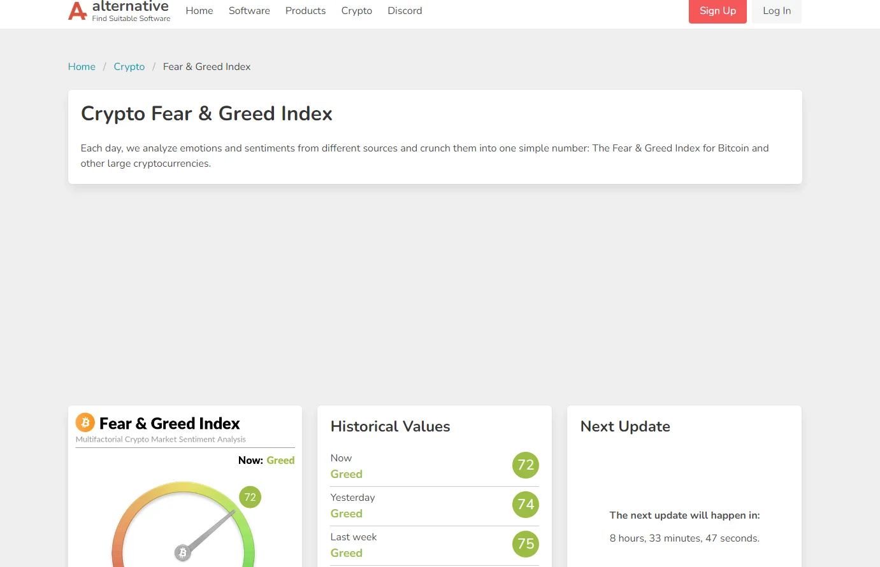Click the 'Now: Greed' label above the gauge
This screenshot has height=567, width=880.
pyautogui.click(x=266, y=460)
